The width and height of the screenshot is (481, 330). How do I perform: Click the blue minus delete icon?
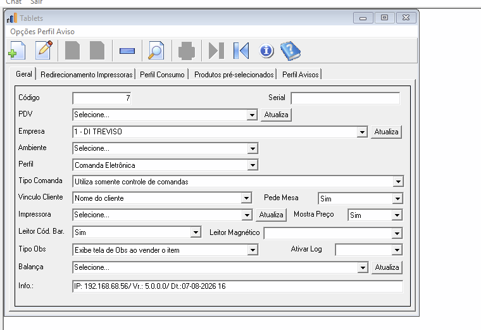pos(127,51)
